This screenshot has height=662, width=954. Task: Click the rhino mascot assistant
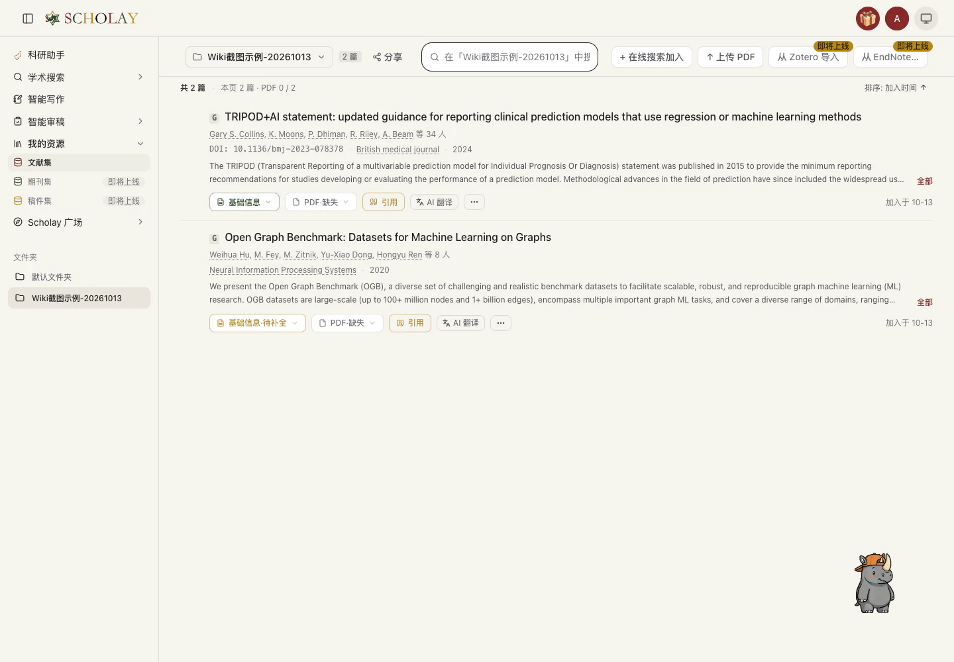point(874,583)
